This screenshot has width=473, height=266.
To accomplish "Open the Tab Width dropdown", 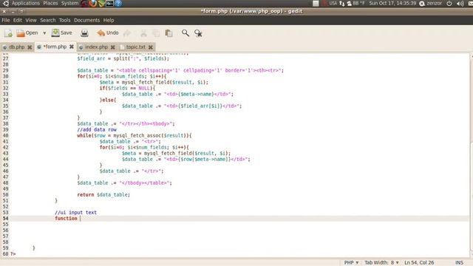I will coord(381,263).
